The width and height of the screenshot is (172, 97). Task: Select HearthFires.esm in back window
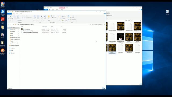129,27
